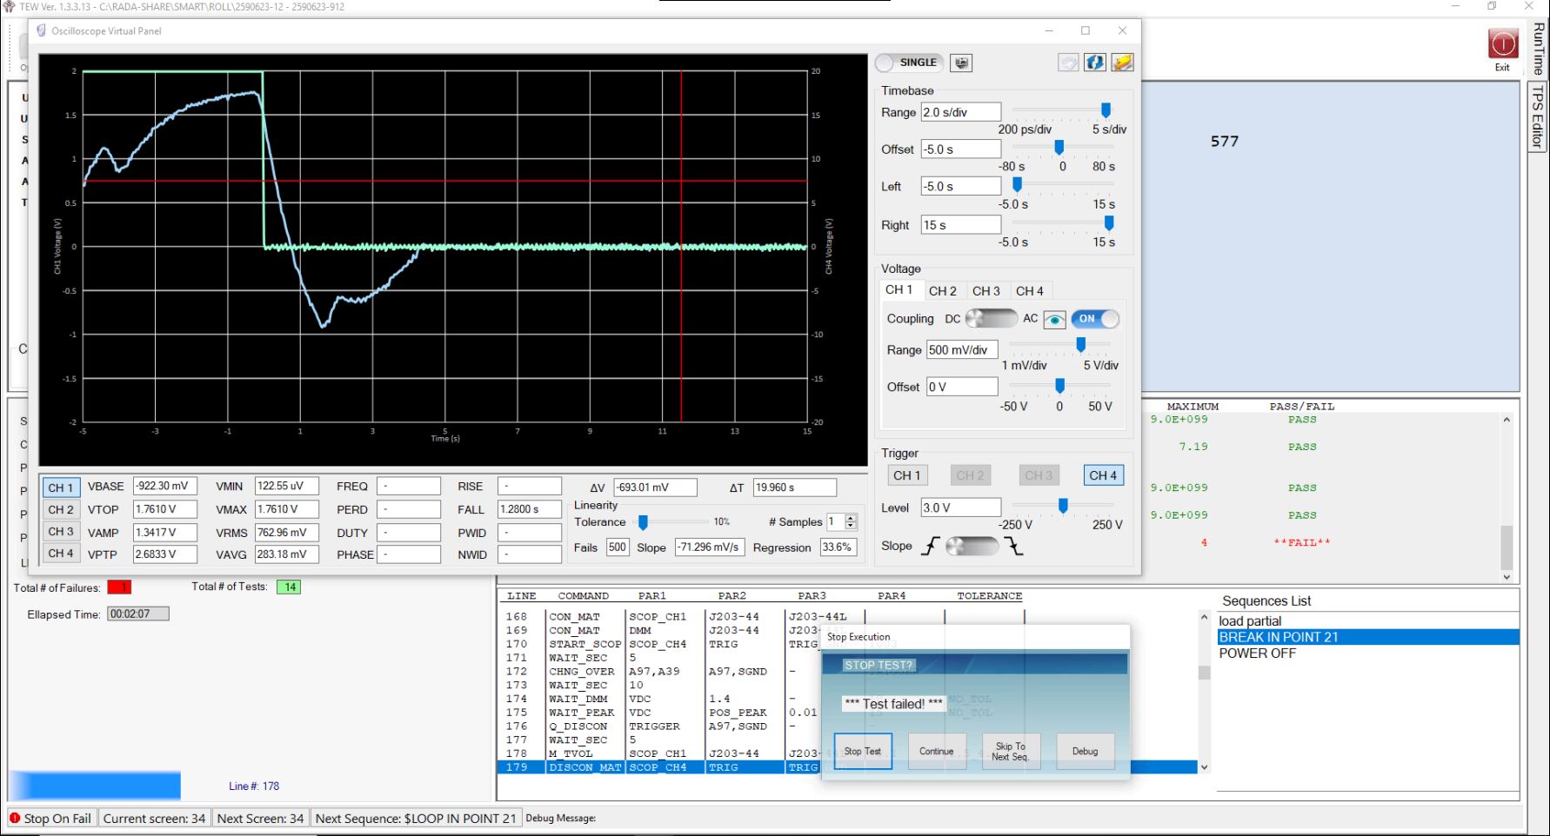Increase the # Samples stepper value
The image size is (1550, 836).
[851, 518]
